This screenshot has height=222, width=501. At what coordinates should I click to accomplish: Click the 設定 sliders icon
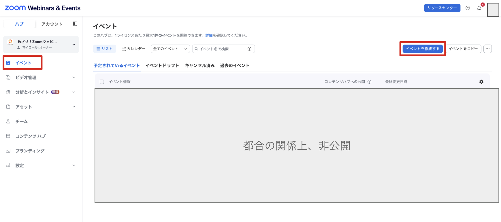[x=8, y=165]
